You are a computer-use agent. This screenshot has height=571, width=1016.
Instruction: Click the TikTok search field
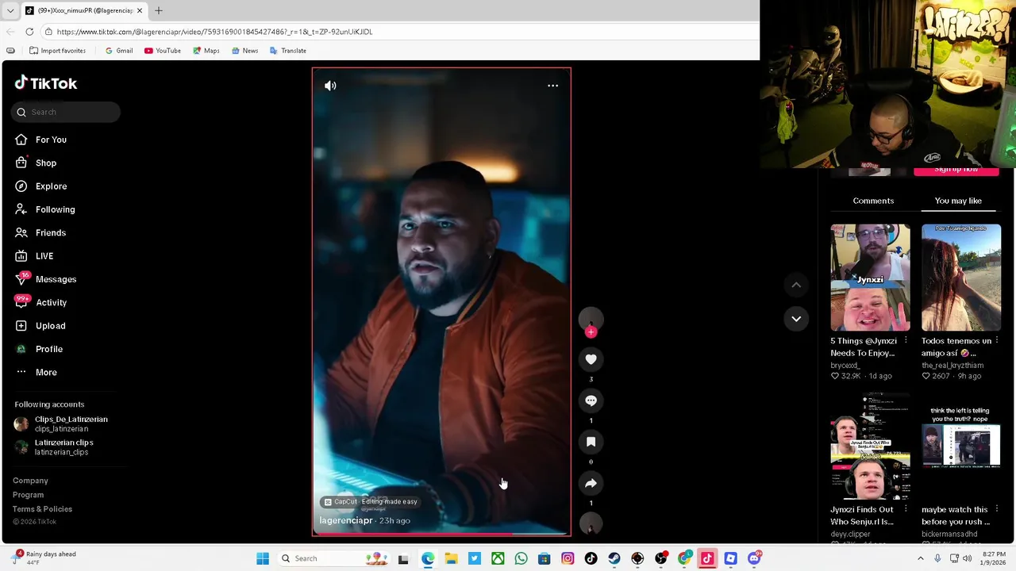coord(66,112)
